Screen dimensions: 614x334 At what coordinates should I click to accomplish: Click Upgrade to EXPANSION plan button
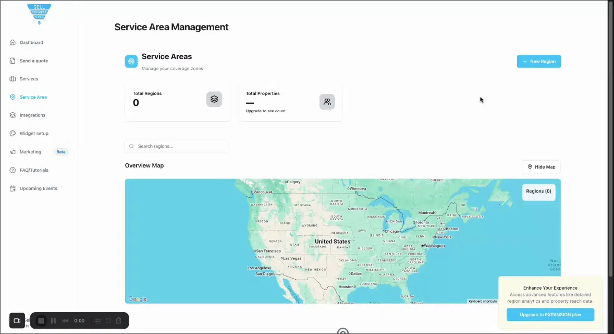coord(550,314)
